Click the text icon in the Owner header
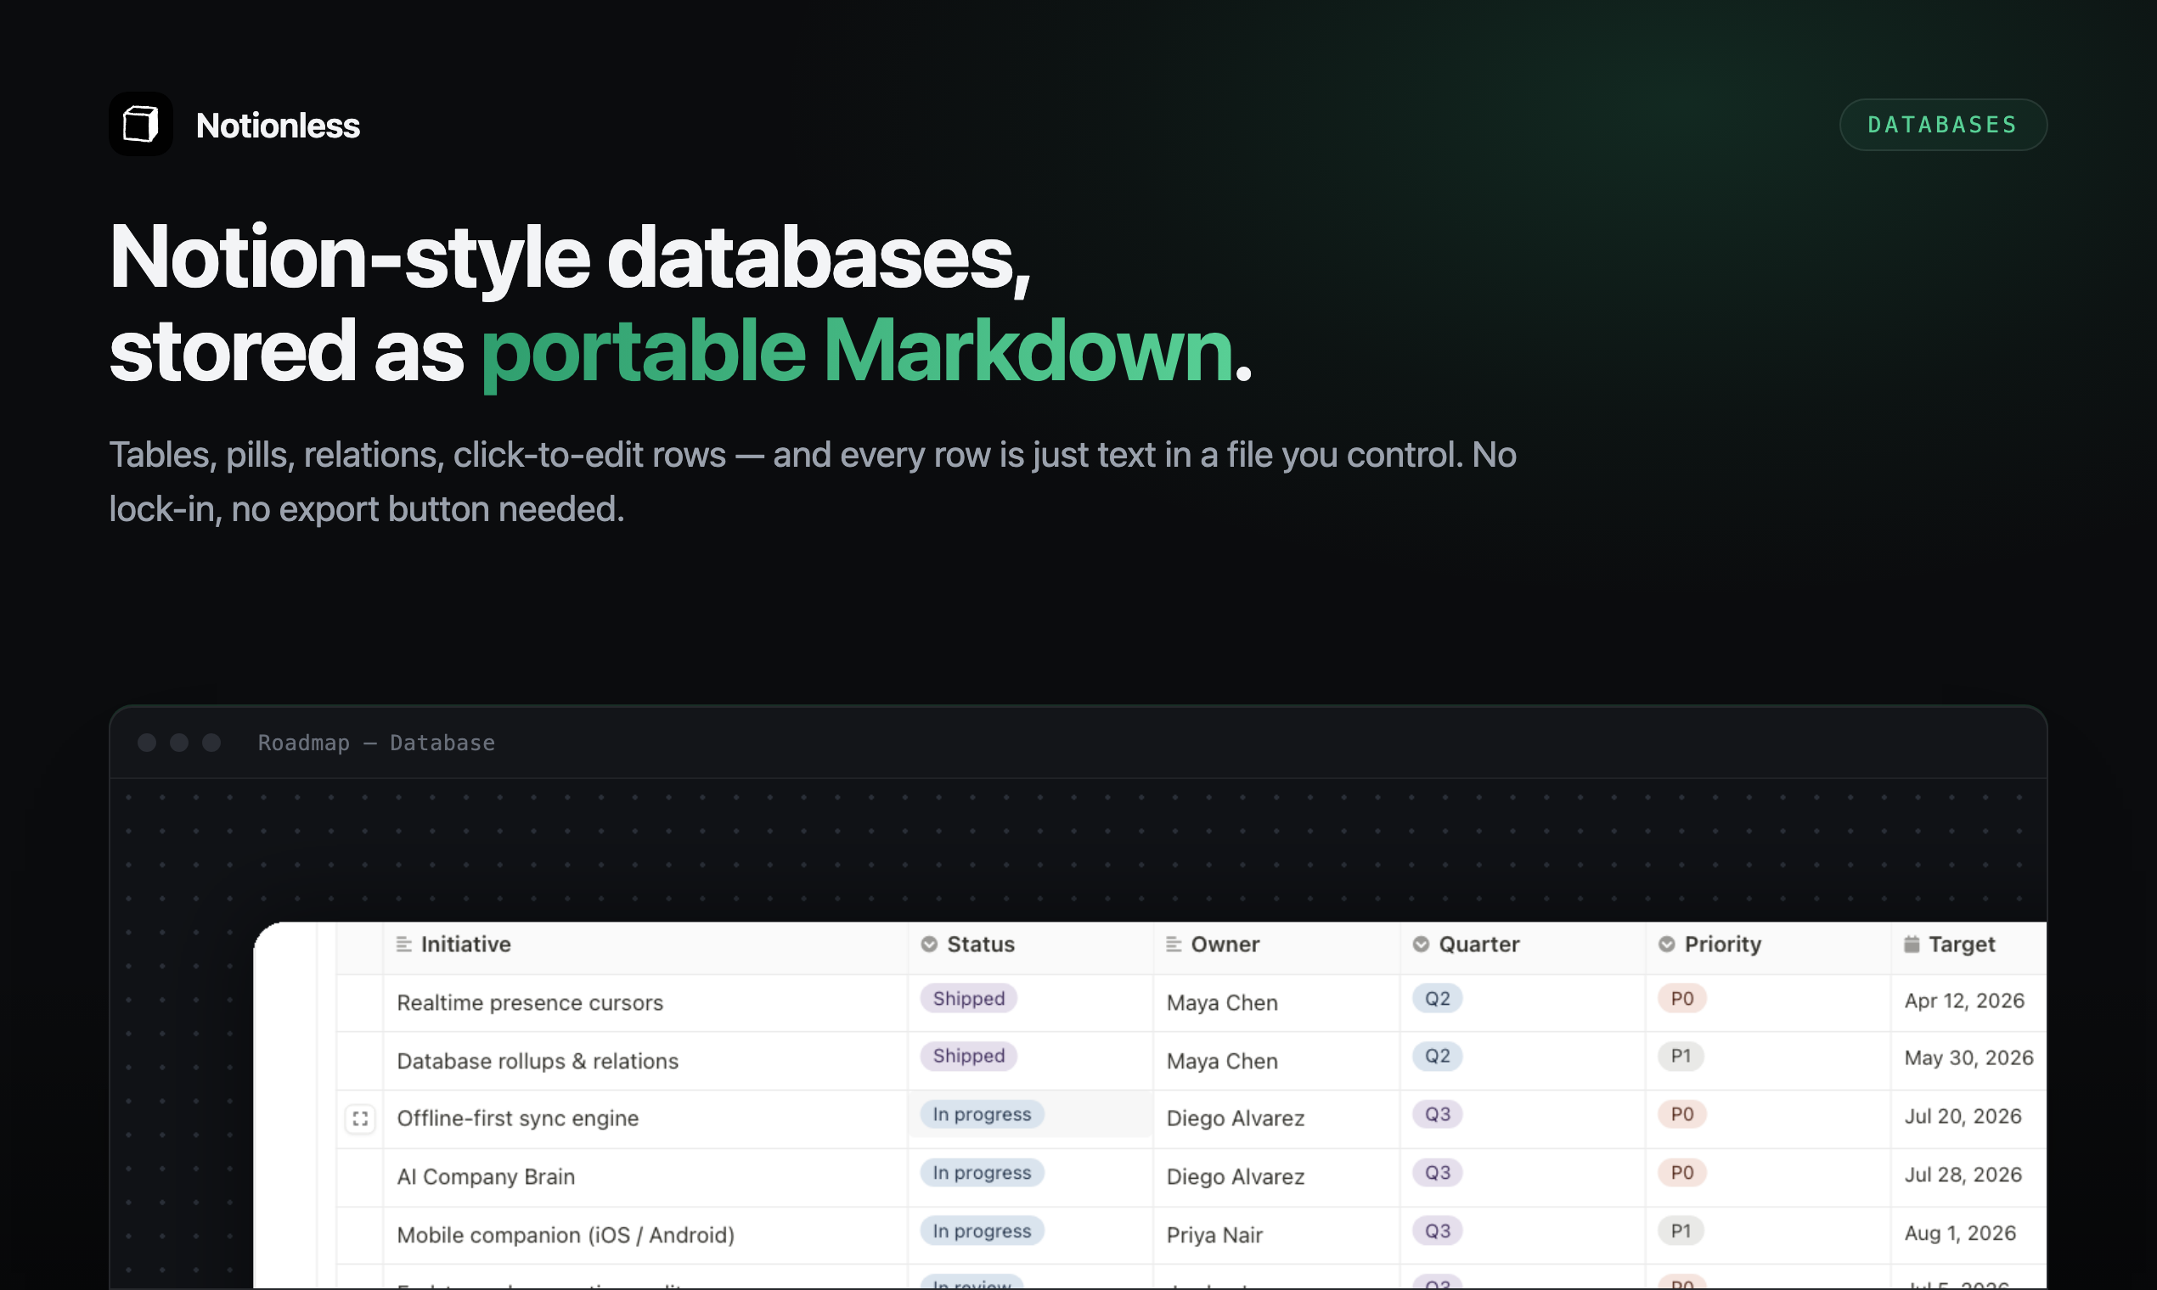The width and height of the screenshot is (2157, 1290). pyautogui.click(x=1174, y=944)
